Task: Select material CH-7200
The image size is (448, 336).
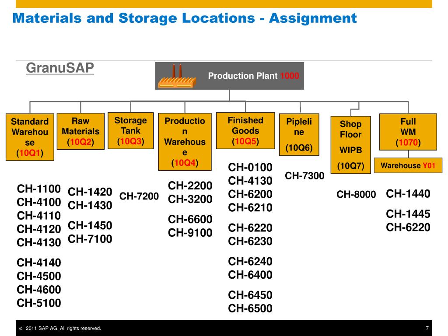Action: pos(139,196)
